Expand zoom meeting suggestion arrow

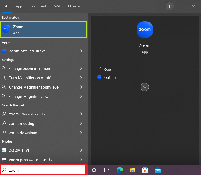coord(81,123)
